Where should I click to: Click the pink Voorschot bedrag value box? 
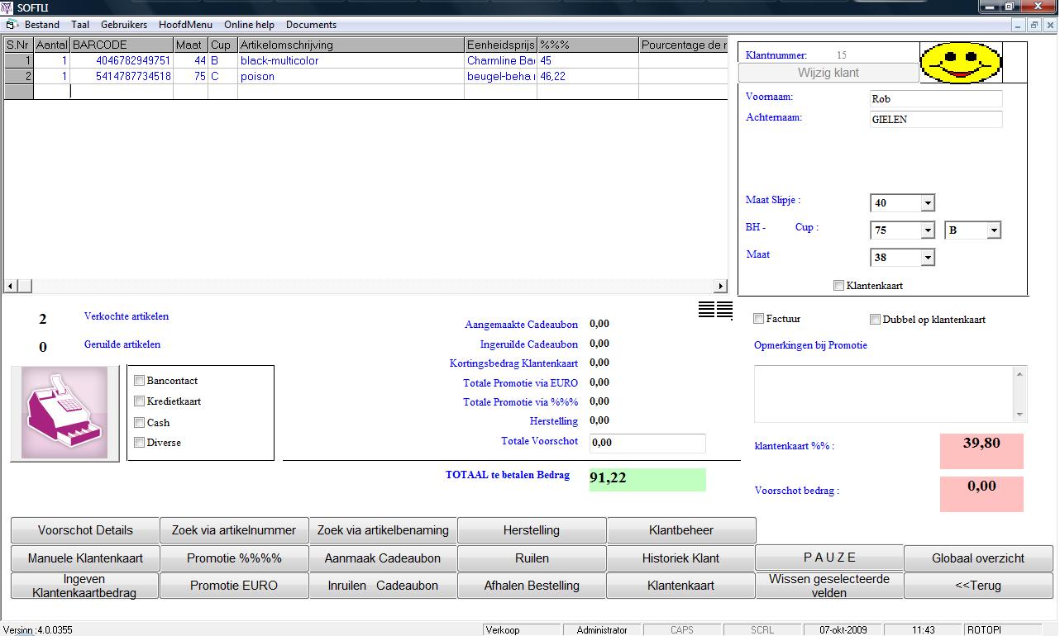coord(981,494)
